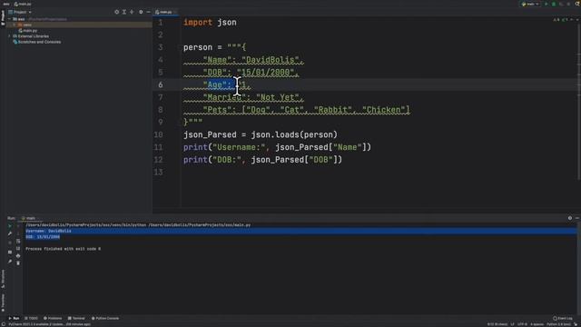The height and width of the screenshot is (327, 581).
Task: Click Run with Coverage icon in top toolbar
Action: [561, 4]
